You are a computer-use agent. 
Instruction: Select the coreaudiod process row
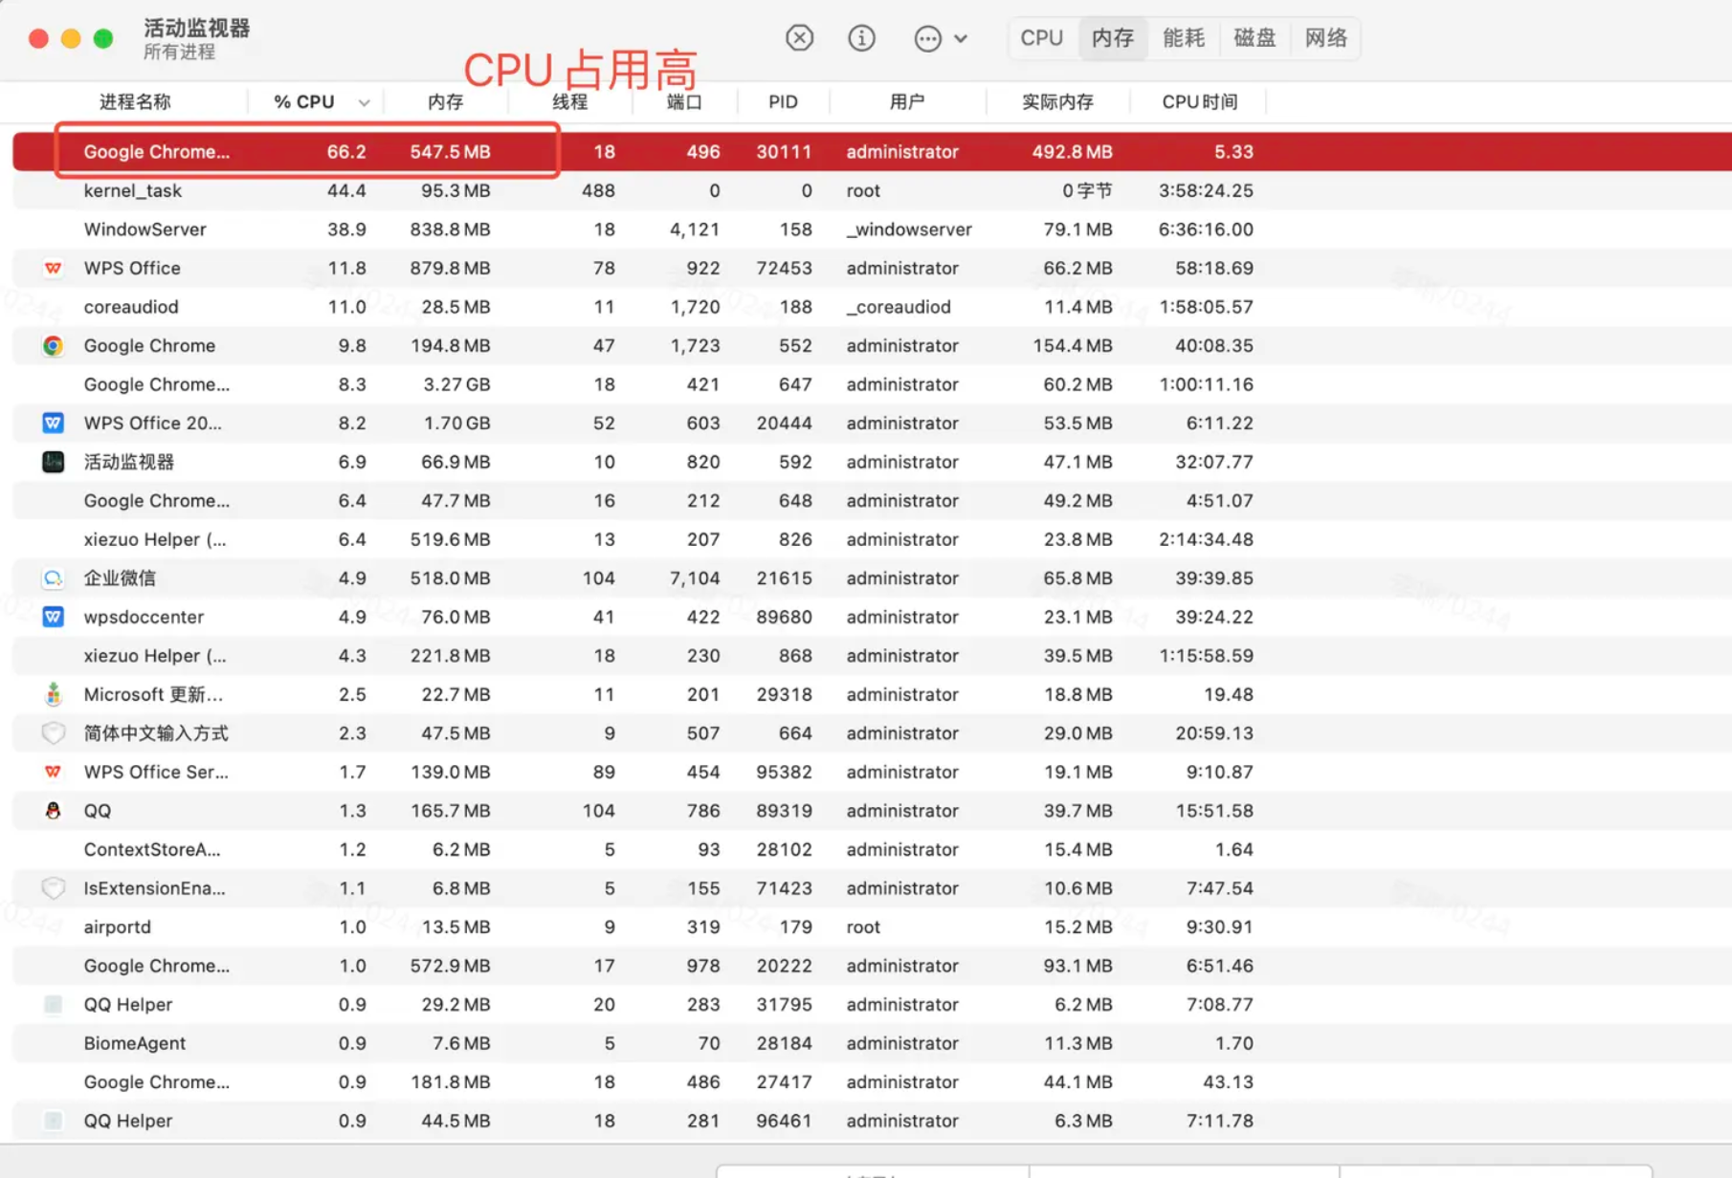(x=872, y=307)
